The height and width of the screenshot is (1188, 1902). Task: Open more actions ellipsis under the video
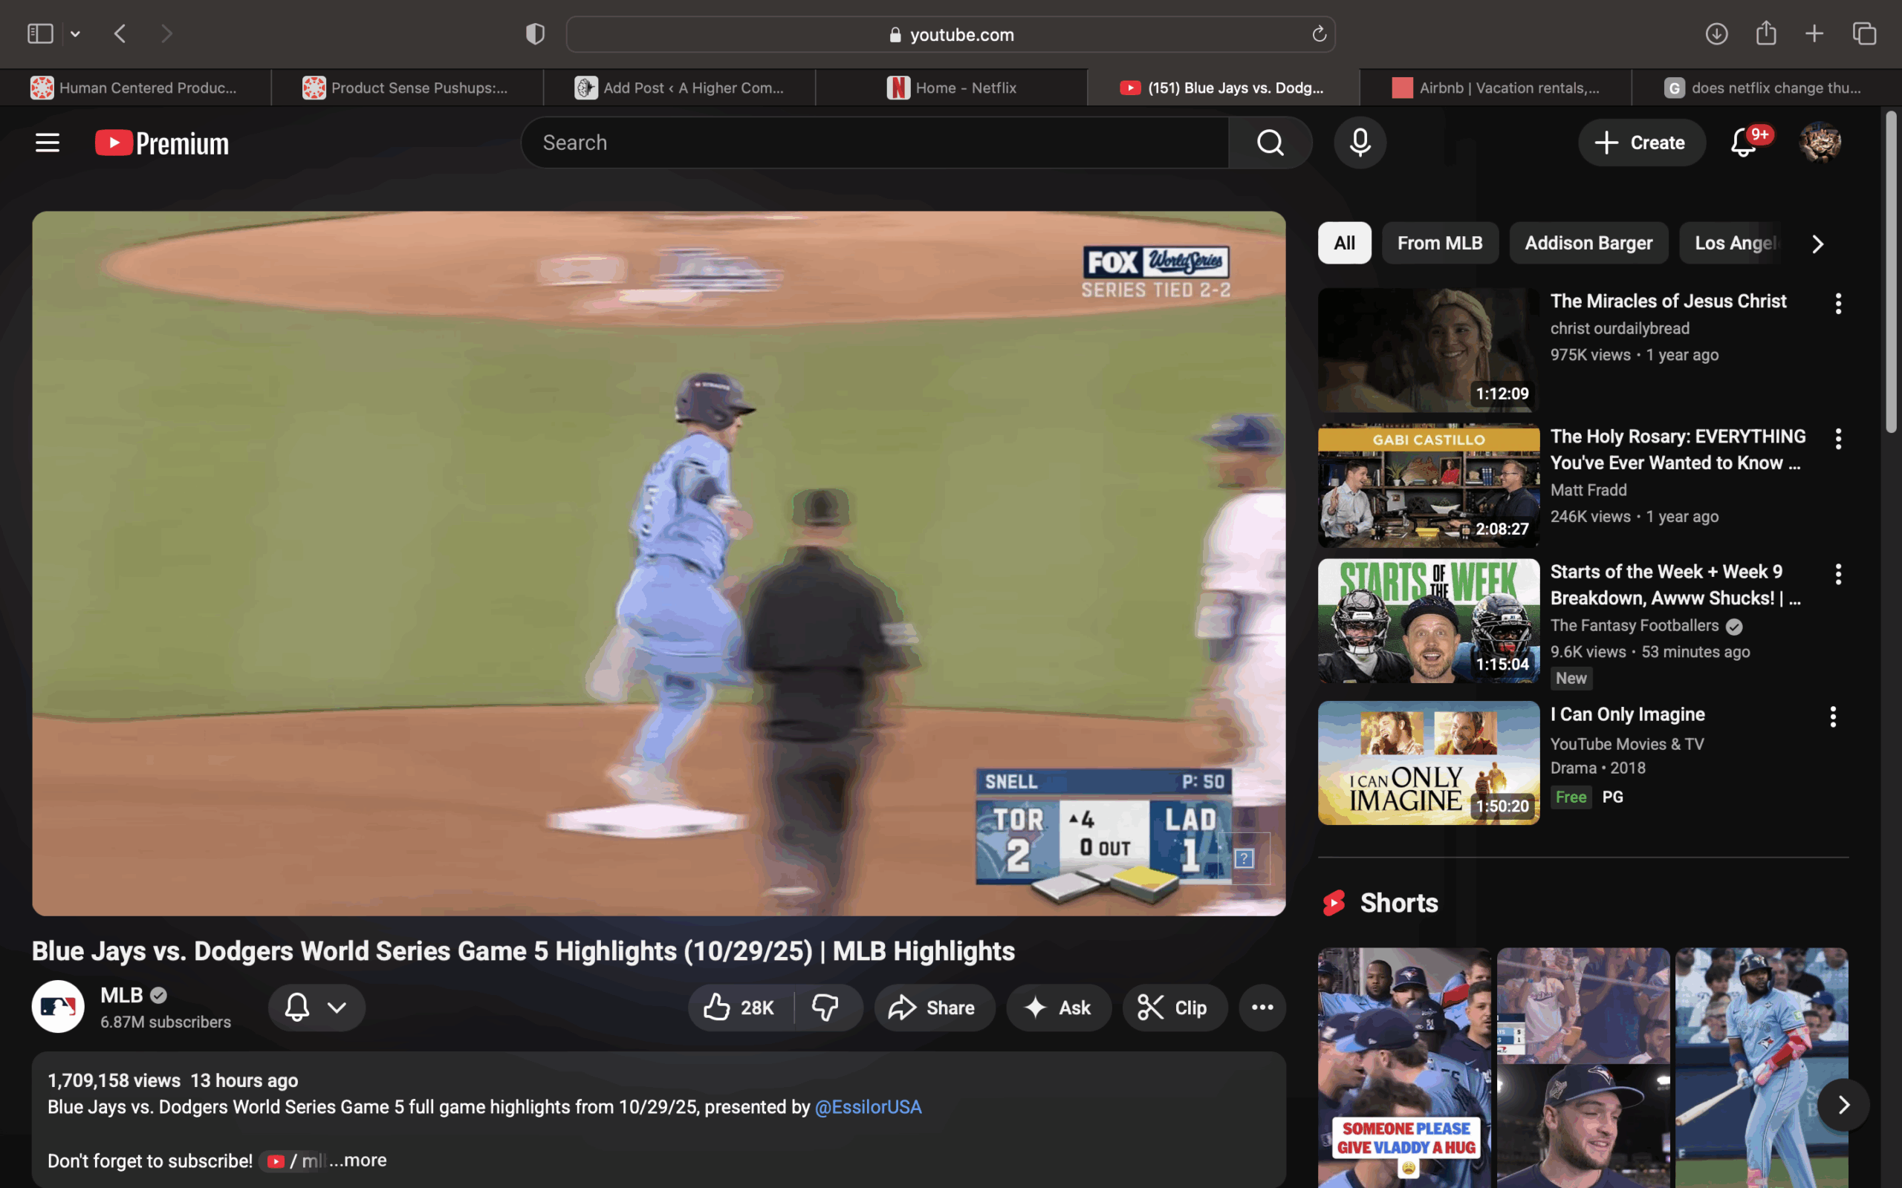(1262, 1008)
